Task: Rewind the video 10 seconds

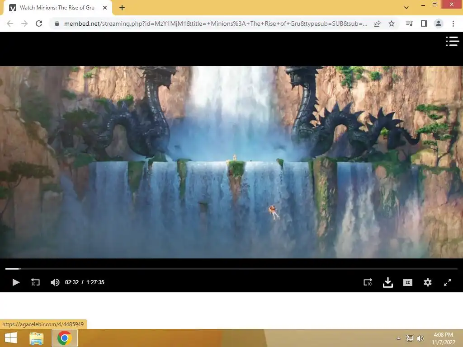Action: click(x=35, y=282)
